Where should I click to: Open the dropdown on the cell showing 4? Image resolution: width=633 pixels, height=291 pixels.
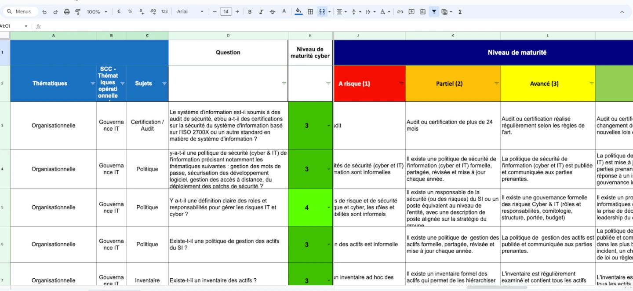click(328, 208)
